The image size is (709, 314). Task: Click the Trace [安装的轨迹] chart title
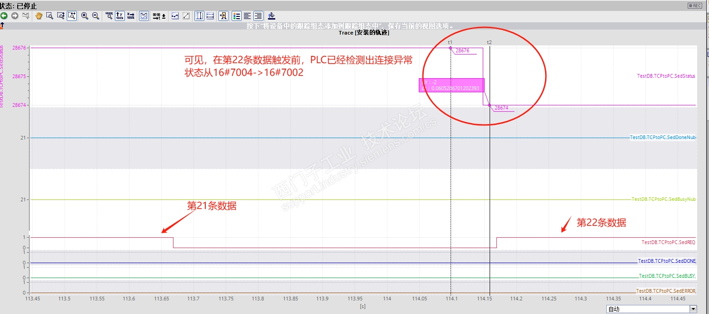point(364,33)
